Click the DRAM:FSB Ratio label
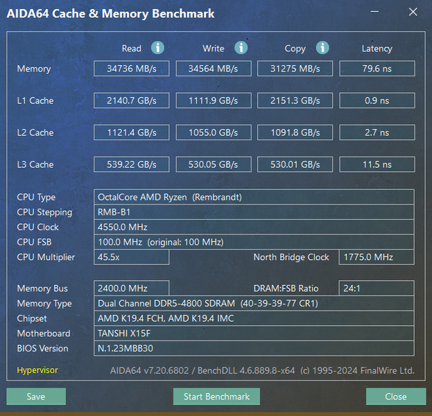 coord(286,288)
